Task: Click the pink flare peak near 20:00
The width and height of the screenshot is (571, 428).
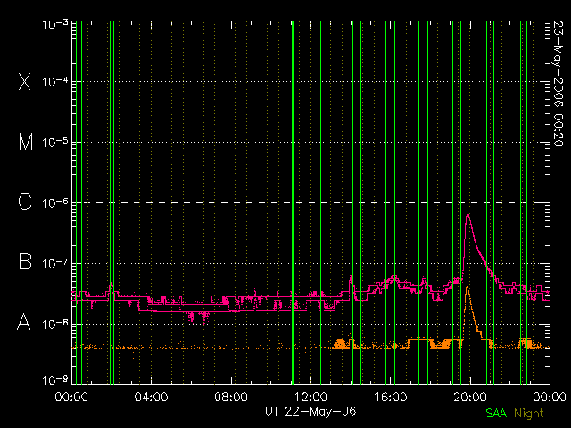Action: tap(468, 216)
